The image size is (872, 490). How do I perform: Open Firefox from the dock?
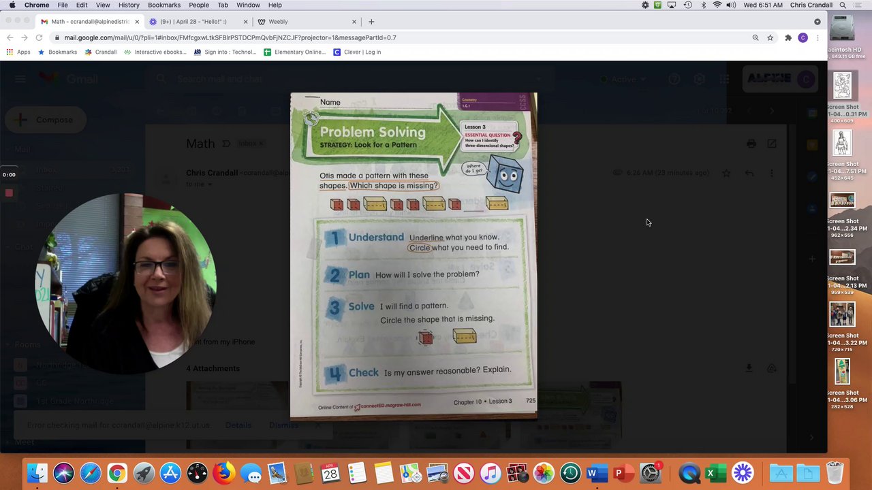coord(224,473)
